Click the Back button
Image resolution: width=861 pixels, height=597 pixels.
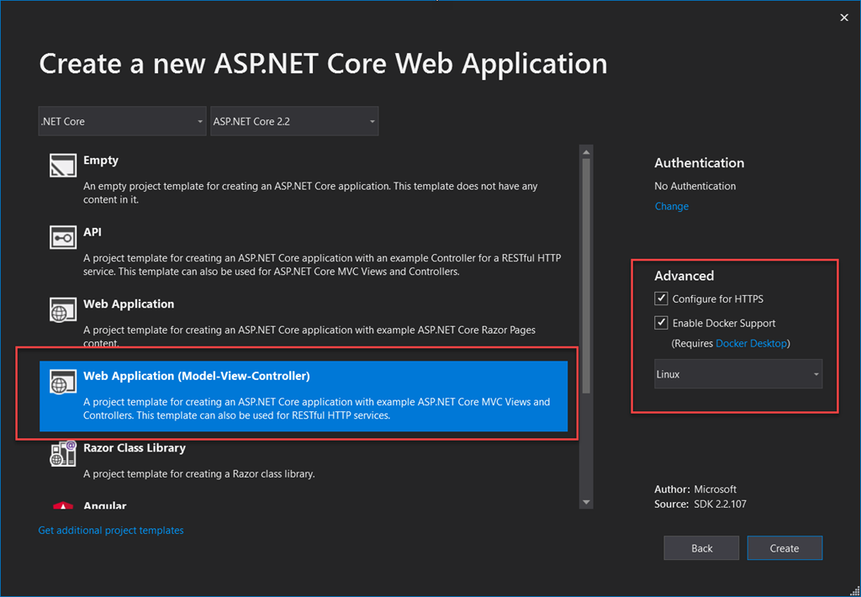click(701, 548)
